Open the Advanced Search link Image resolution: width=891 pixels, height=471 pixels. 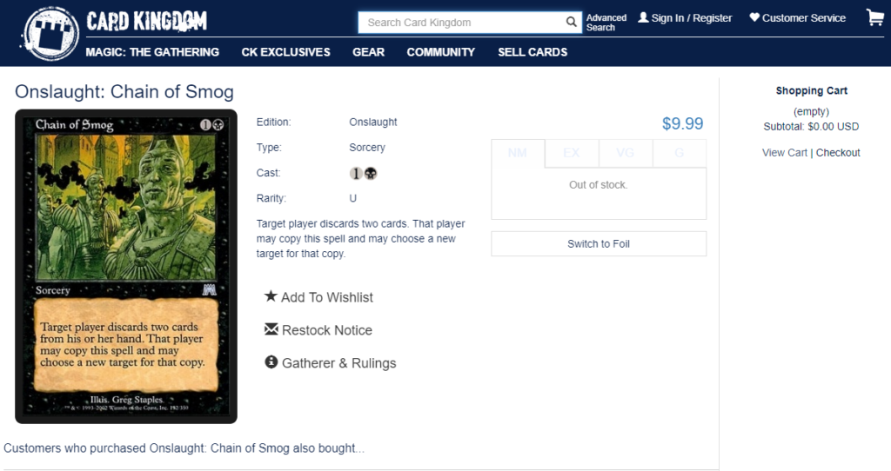point(606,23)
